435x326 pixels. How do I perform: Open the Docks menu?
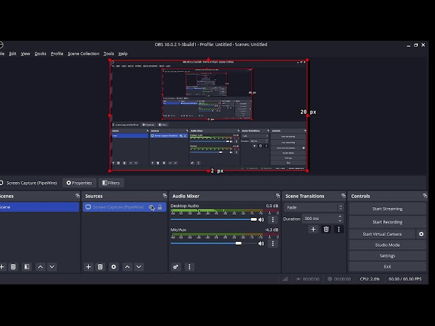coord(40,54)
